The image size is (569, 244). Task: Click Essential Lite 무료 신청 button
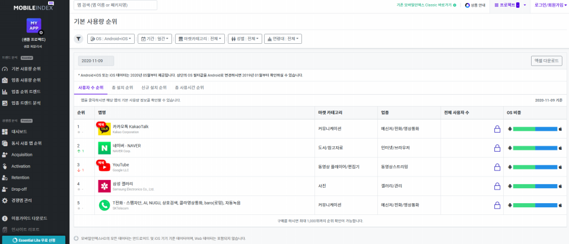[34, 240]
